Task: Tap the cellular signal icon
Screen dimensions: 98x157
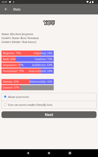Action: (x=90, y=2)
